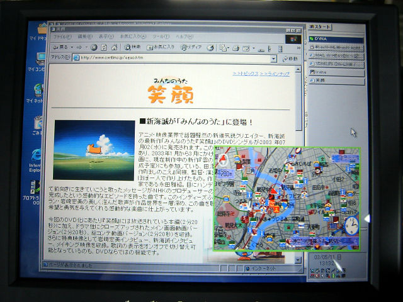This screenshot has height=302, width=403.
Task: Click the Go (移動) button beside address bar
Action: [x=289, y=59]
